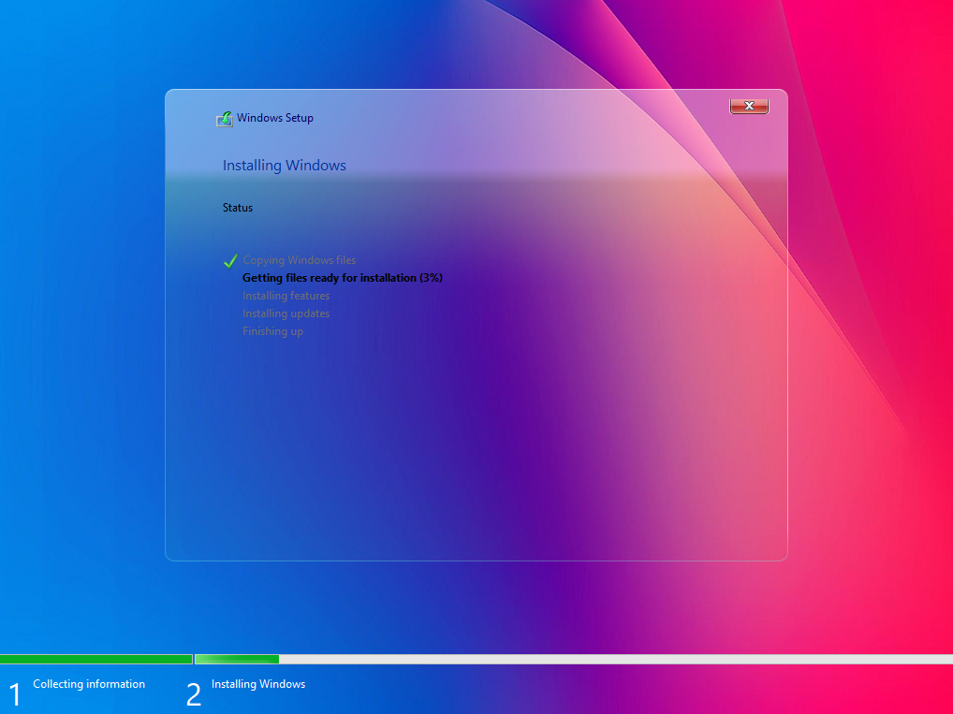Click the "Status" label
The width and height of the screenshot is (953, 714).
click(237, 208)
